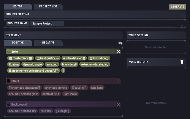
Task: Delete the Background group using X icon
Action: pyautogui.click(x=118, y=104)
